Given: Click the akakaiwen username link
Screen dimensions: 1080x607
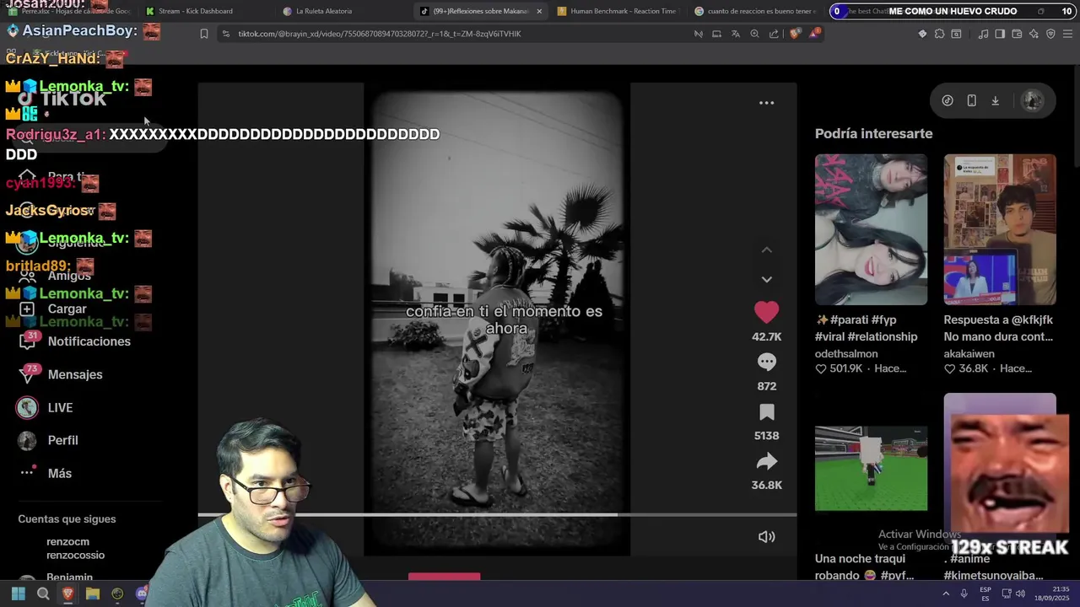Looking at the screenshot, I should (969, 354).
